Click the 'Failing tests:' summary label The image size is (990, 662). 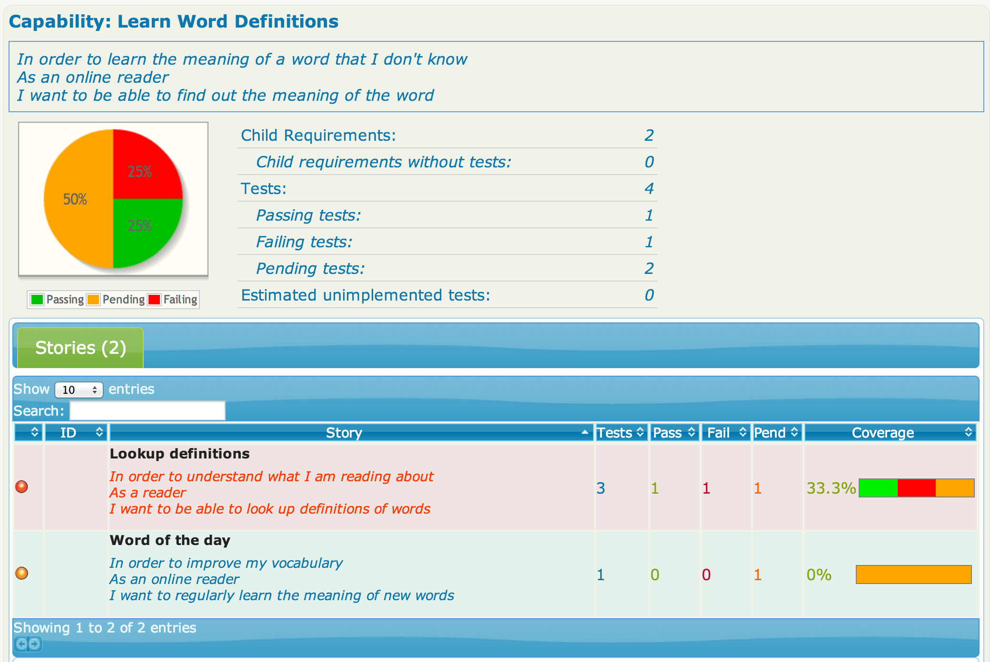point(304,242)
